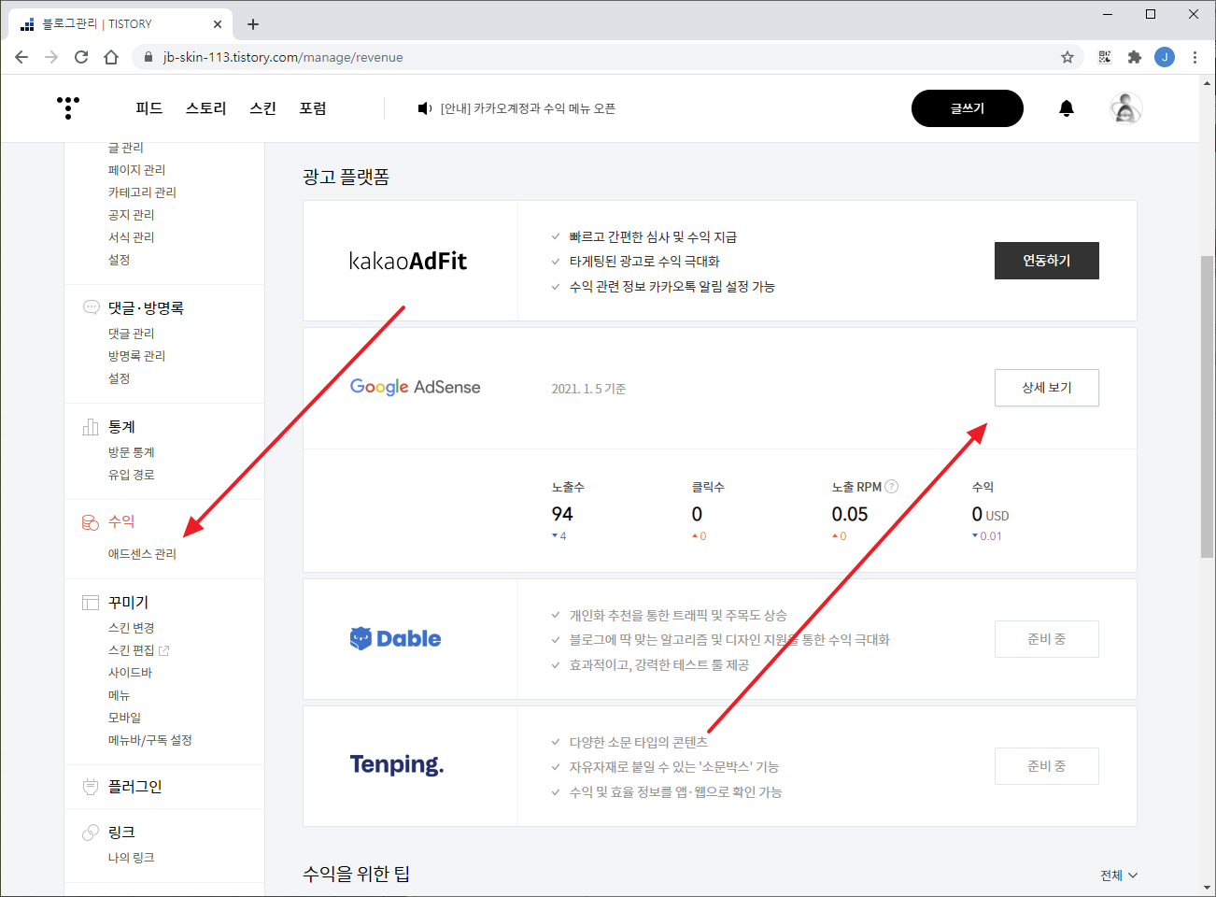Screen dimensions: 1216x897
Task: Click the 링크 chain icon
Action: pos(91,833)
